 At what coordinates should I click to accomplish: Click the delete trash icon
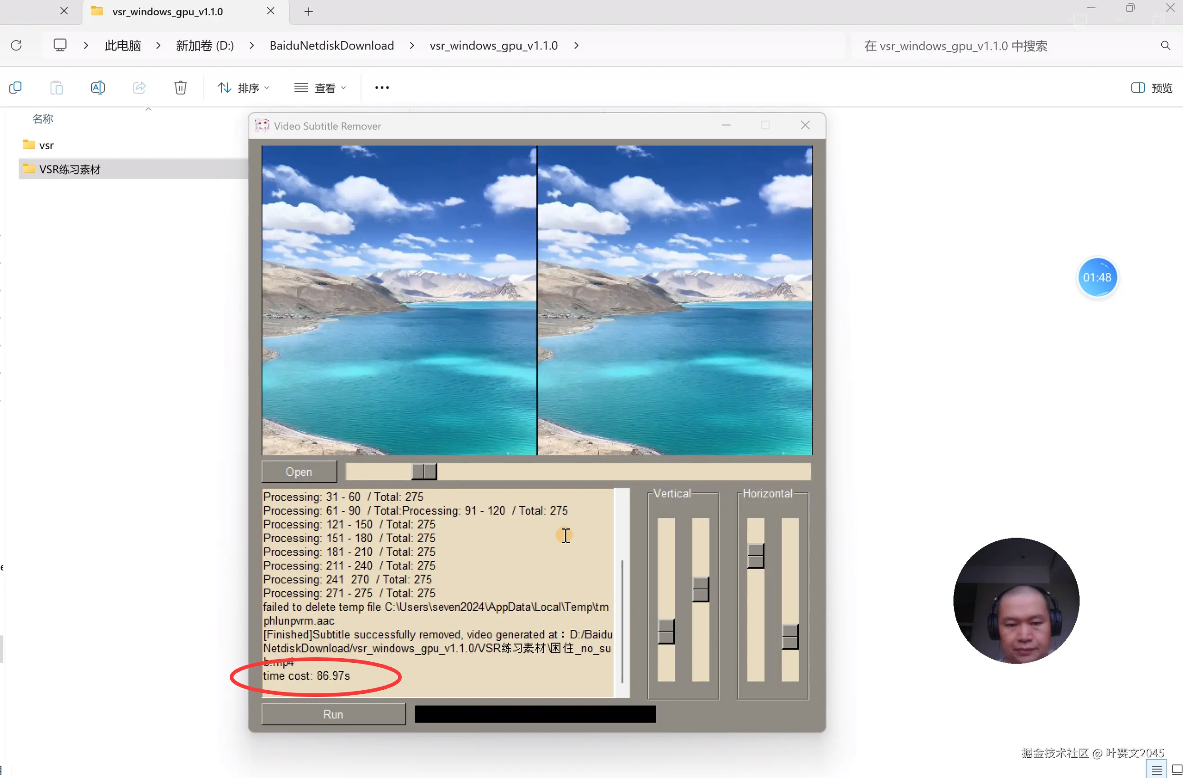click(181, 88)
